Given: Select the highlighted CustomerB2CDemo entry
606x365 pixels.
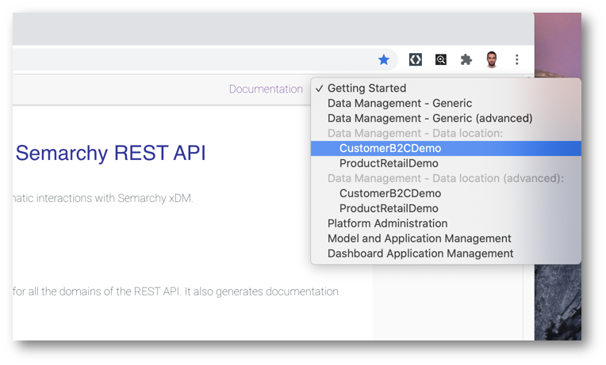Looking at the screenshot, I should pyautogui.click(x=389, y=148).
